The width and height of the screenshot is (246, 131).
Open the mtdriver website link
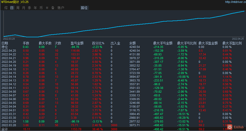[x=236, y=2]
